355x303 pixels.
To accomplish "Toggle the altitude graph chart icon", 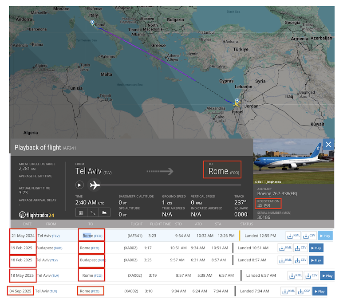I will tap(105, 212).
